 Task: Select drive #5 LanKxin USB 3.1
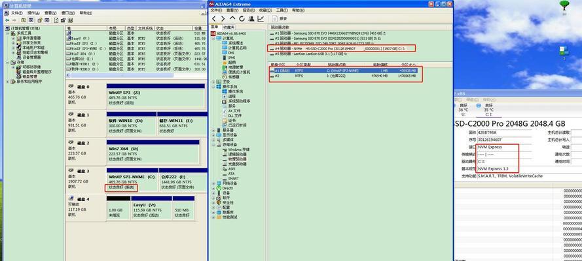(309, 54)
